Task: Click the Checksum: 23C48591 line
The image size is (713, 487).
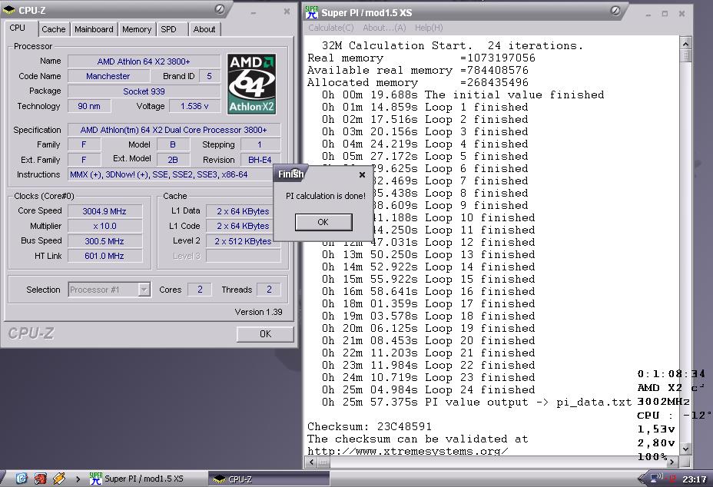Action: coord(370,426)
